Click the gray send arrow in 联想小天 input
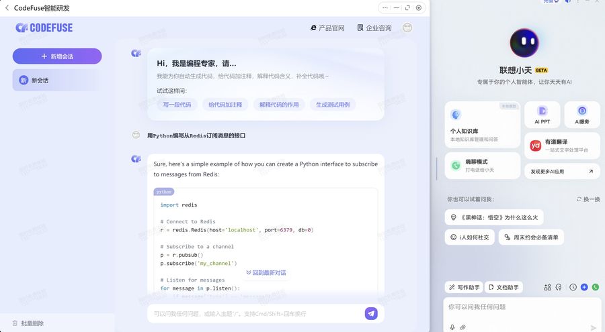The width and height of the screenshot is (605, 332). [594, 328]
